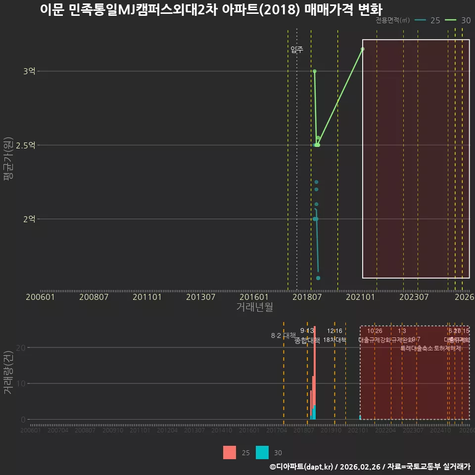This screenshot has width=475, height=475.
Task: Click the teal line swatch labeled 25 in the top legend
Action: pos(420,20)
